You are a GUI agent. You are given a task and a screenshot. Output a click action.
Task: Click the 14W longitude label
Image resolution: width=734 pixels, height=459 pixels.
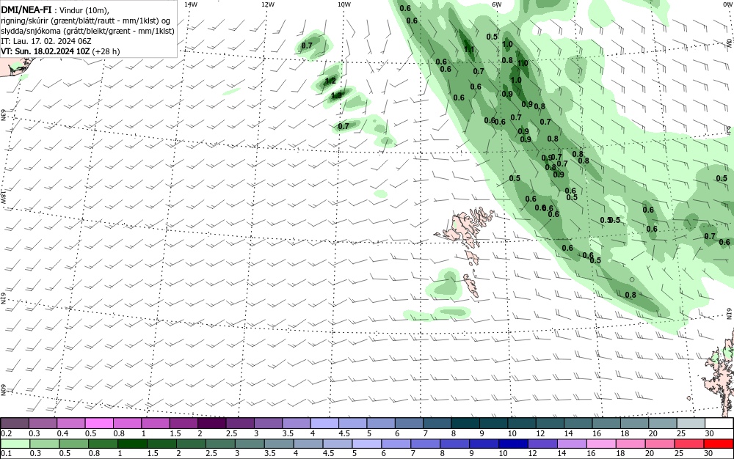(191, 4)
